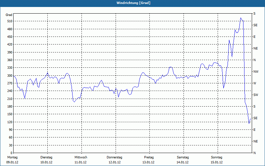The image size is (265, 166).
Task: Select the "N" compass label at 0 level
Action: [254, 153]
